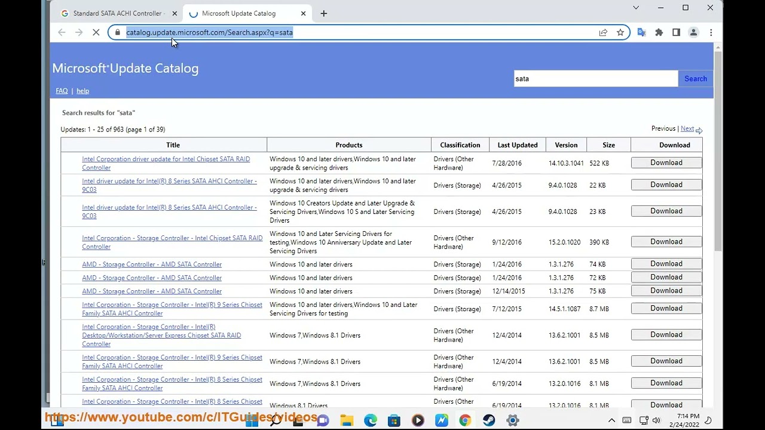Open the Settings gear on the taskbar
Screen dimensions: 765x430
coord(512,420)
